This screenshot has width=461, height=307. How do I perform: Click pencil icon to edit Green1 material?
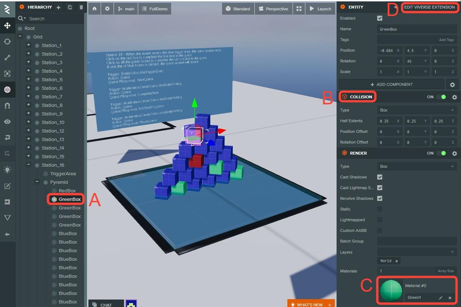click(441, 298)
